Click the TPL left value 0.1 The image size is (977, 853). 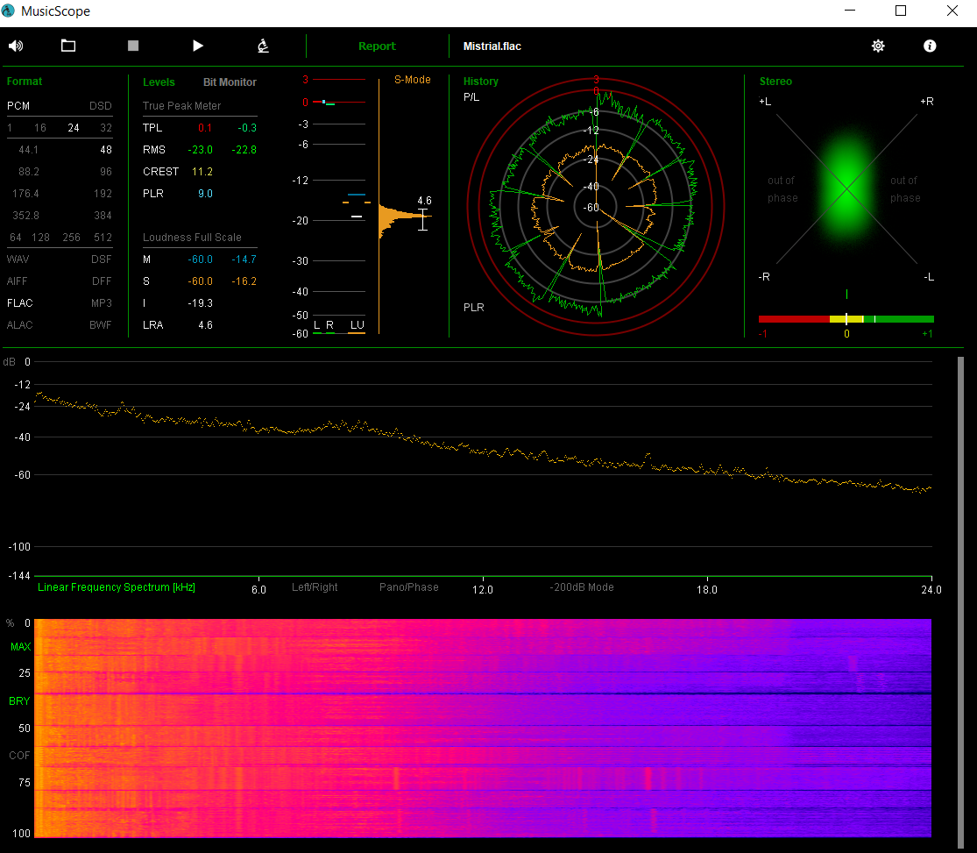coord(205,128)
